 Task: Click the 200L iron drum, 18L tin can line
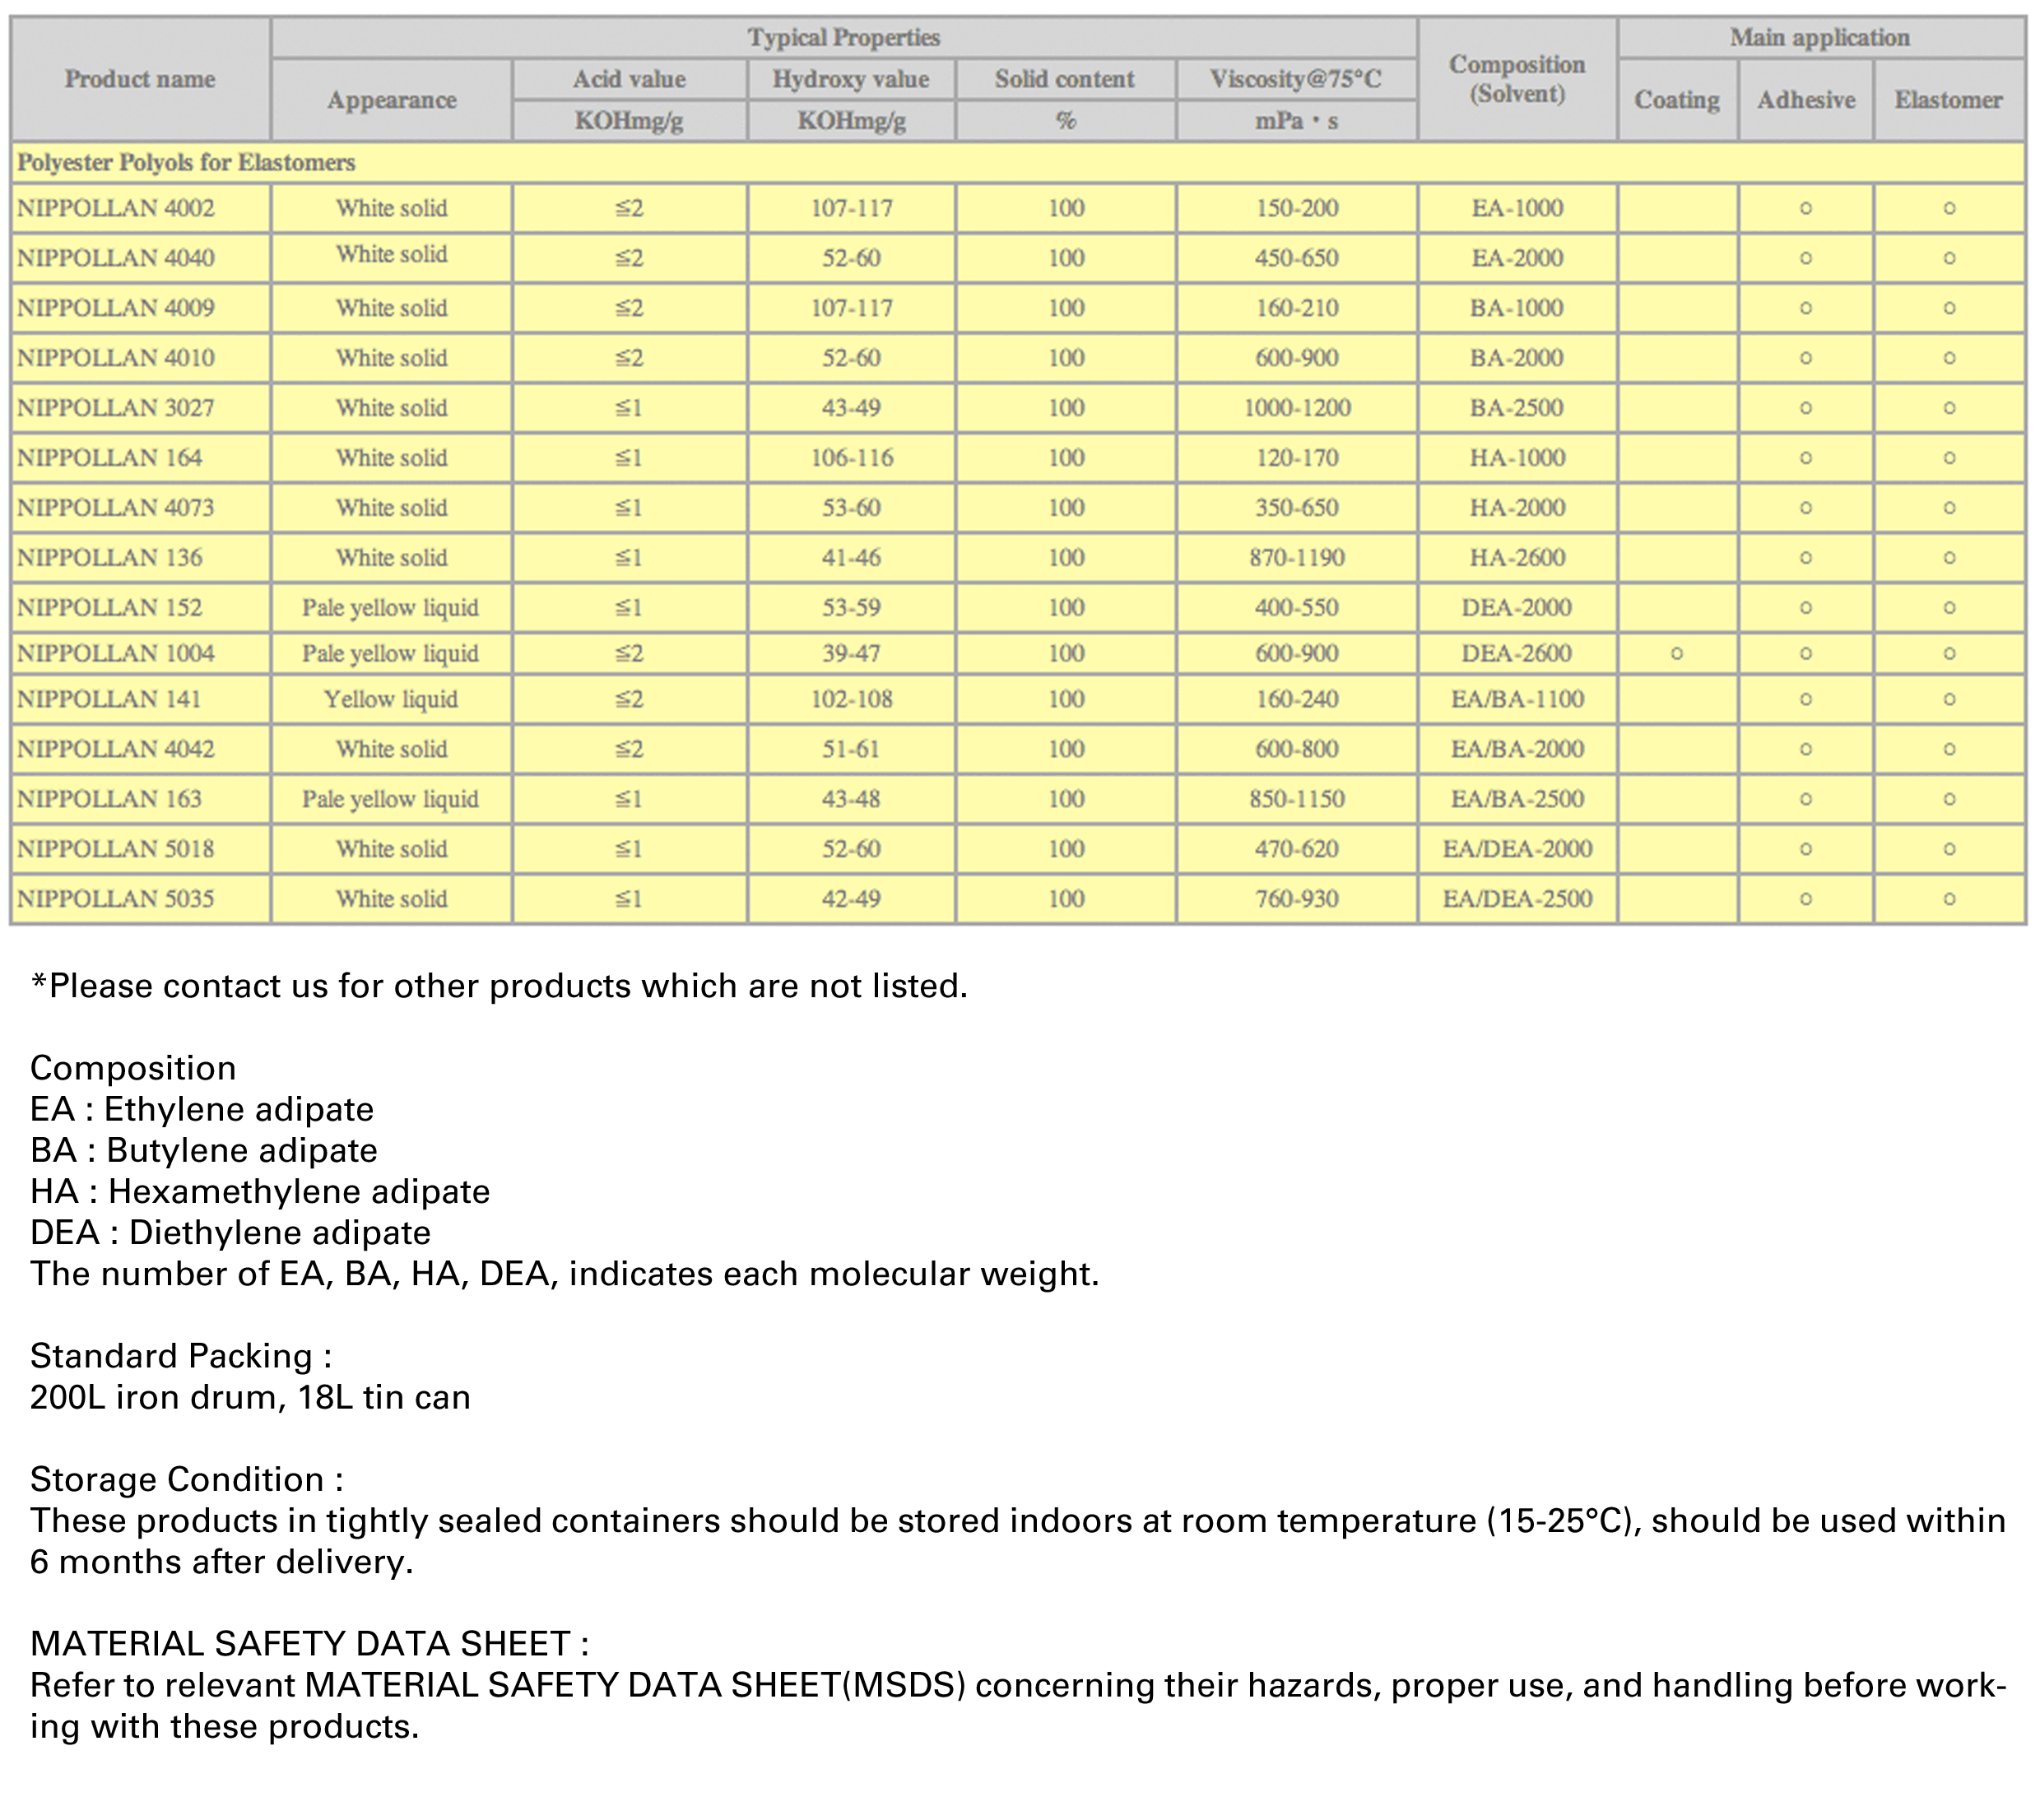[x=250, y=1397]
